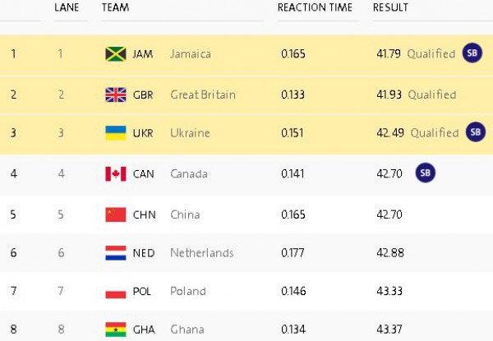The width and height of the screenshot is (493, 341).
Task: Click the Netherlands flag icon
Action: (x=116, y=253)
